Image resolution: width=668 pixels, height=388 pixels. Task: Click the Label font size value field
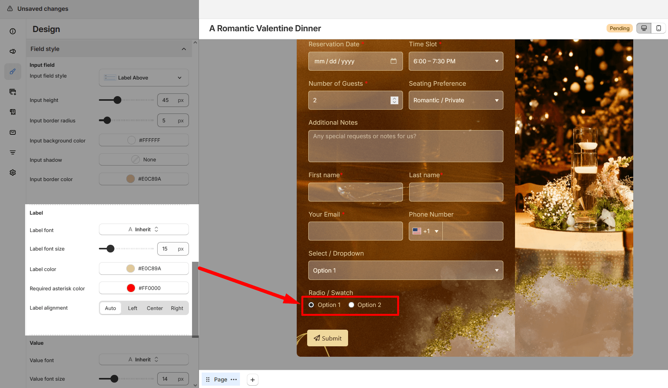coord(173,249)
